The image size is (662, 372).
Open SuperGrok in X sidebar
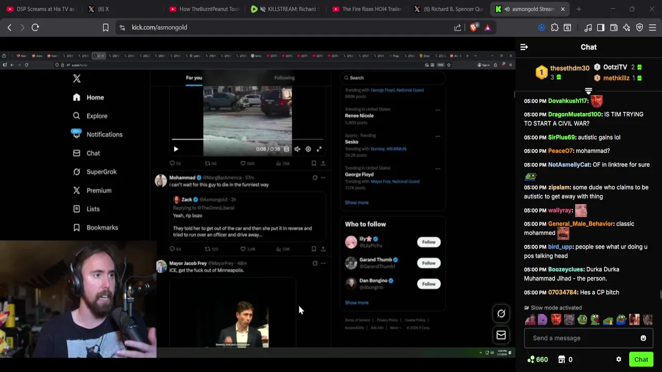click(x=95, y=172)
